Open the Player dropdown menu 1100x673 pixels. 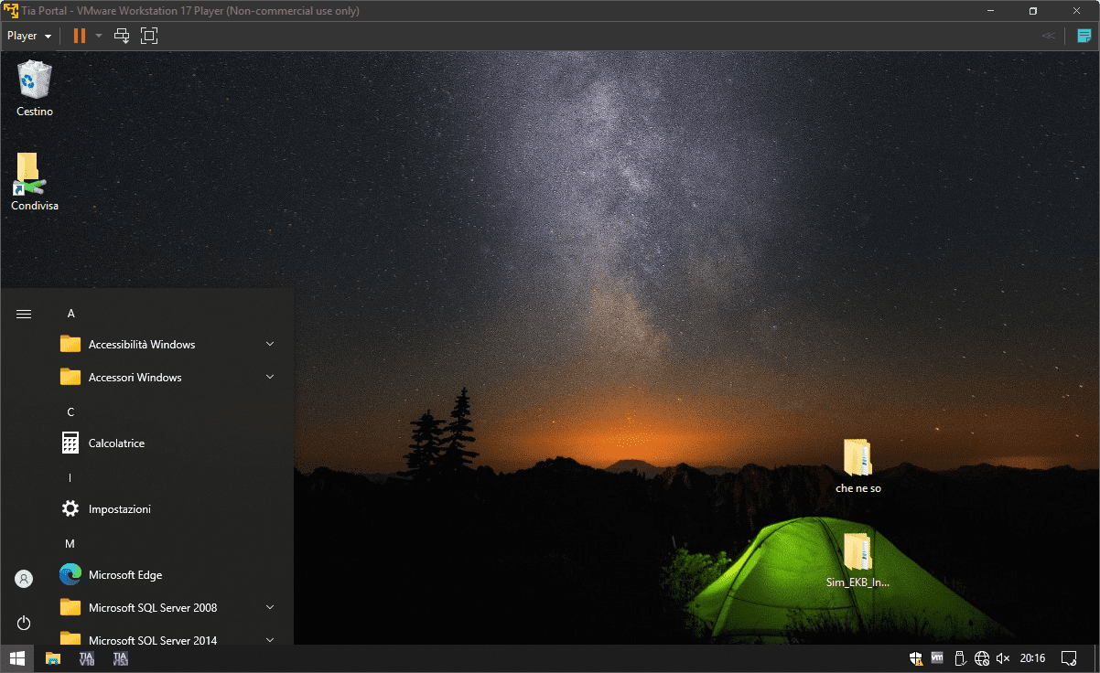(29, 36)
